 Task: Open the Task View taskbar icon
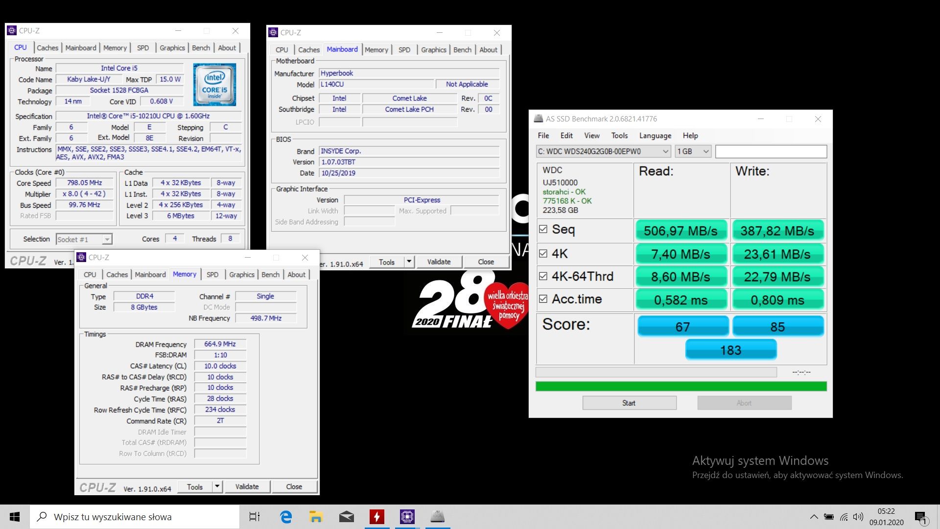[x=255, y=517]
